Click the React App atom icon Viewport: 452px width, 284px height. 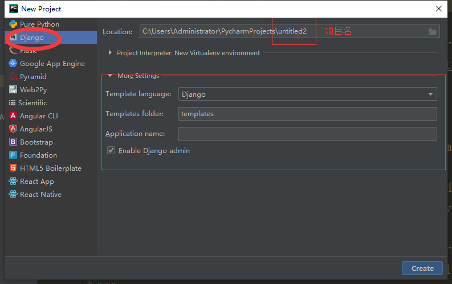point(13,181)
